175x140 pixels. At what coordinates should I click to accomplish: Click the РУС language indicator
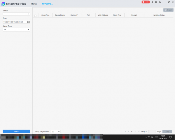[156, 137]
